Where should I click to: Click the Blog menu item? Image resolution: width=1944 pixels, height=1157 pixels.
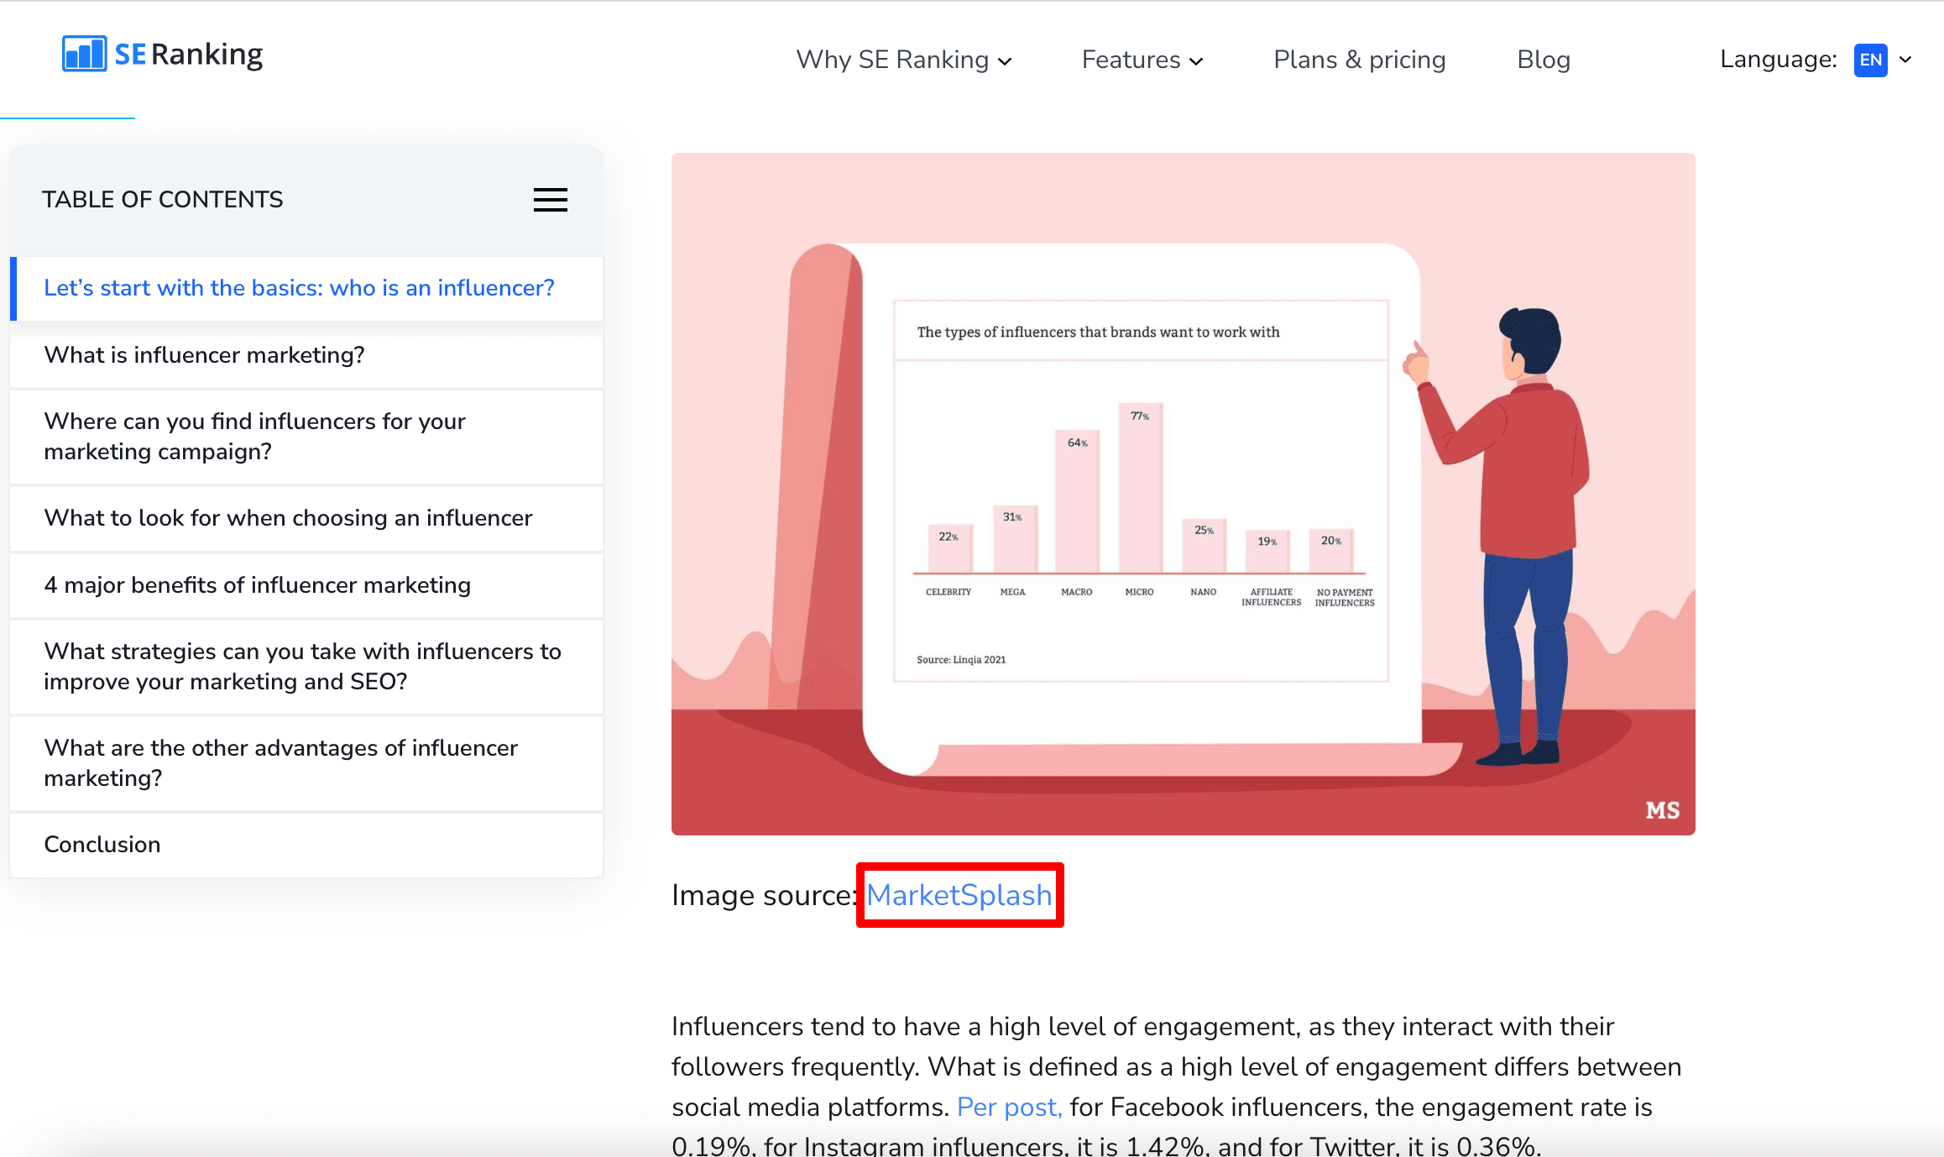click(1544, 58)
